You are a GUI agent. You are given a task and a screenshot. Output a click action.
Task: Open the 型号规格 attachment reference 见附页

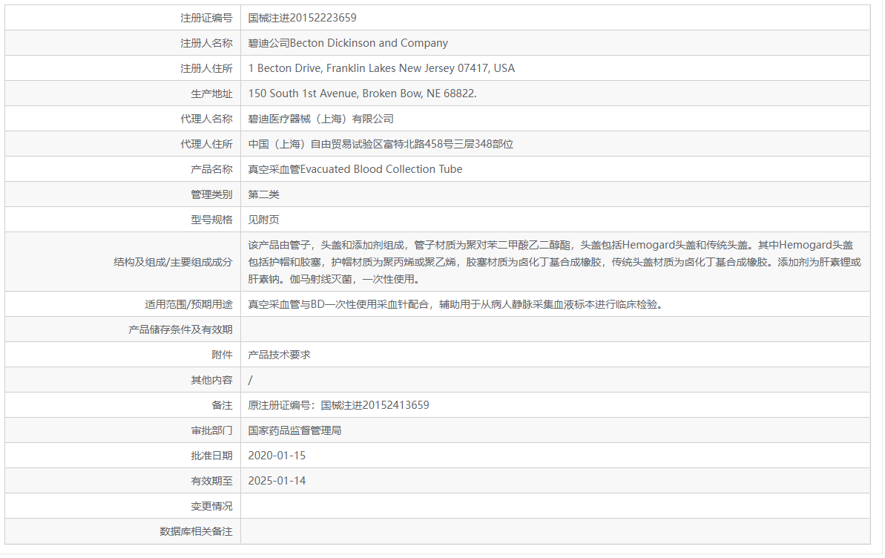point(262,219)
